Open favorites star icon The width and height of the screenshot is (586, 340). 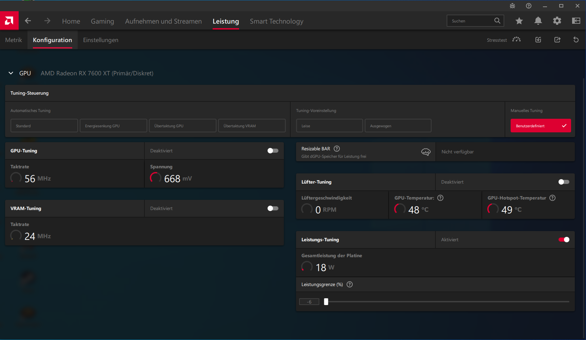click(x=519, y=21)
